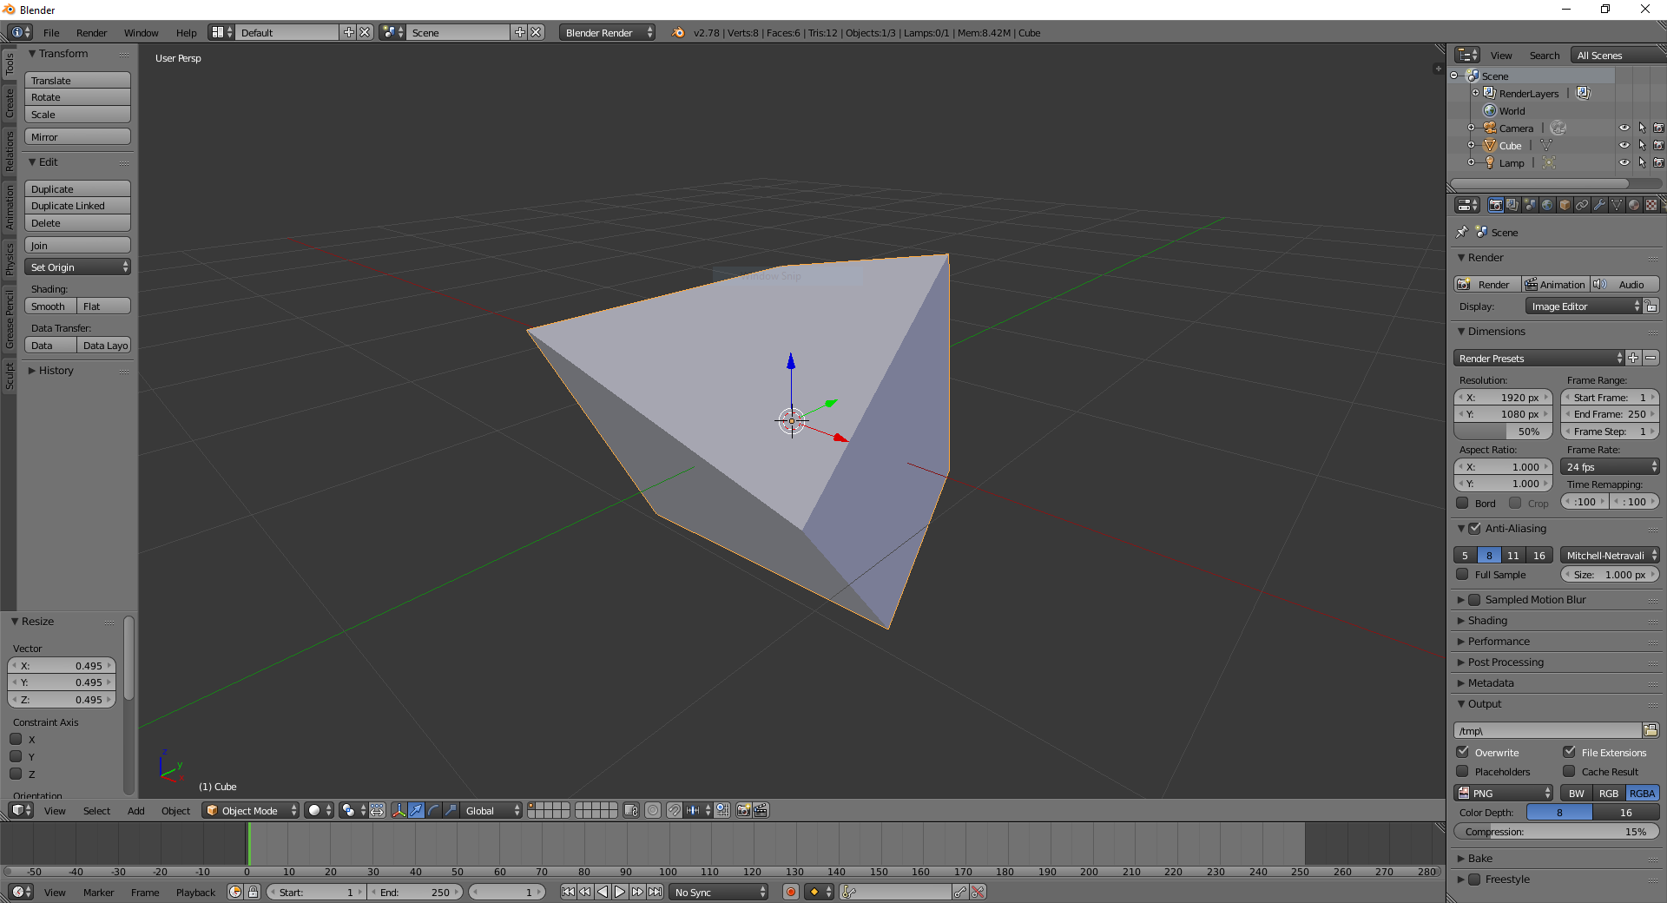Toggle proportional editing falloff icon

tap(653, 810)
